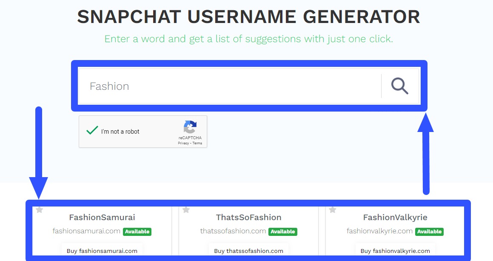Select the FashionValkyrie username suggestion
The width and height of the screenshot is (493, 261).
(395, 217)
